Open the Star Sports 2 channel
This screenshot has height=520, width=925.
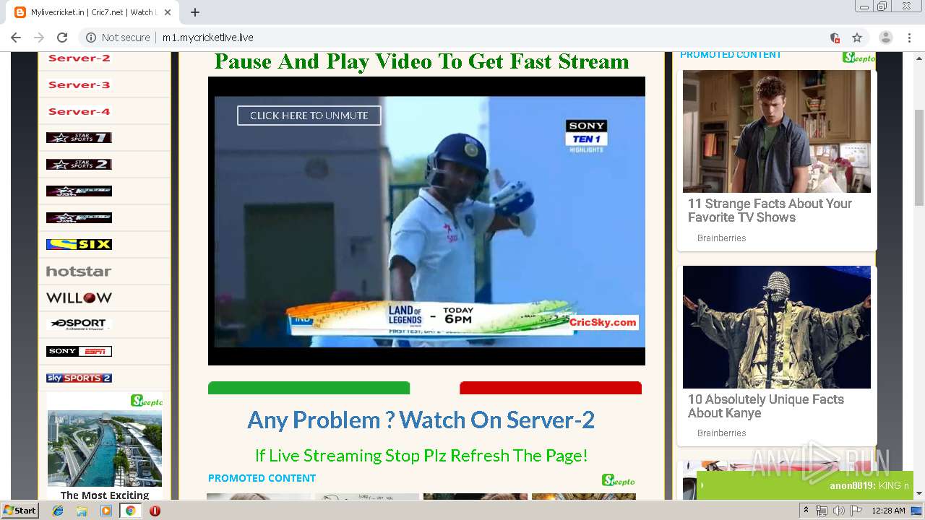coord(79,164)
